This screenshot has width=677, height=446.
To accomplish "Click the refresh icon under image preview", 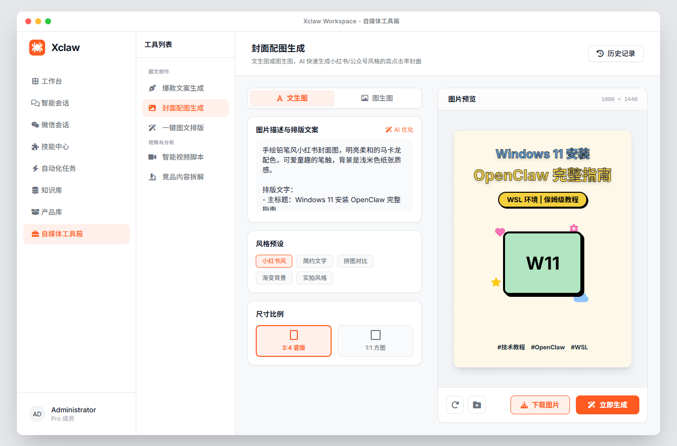I will point(455,405).
